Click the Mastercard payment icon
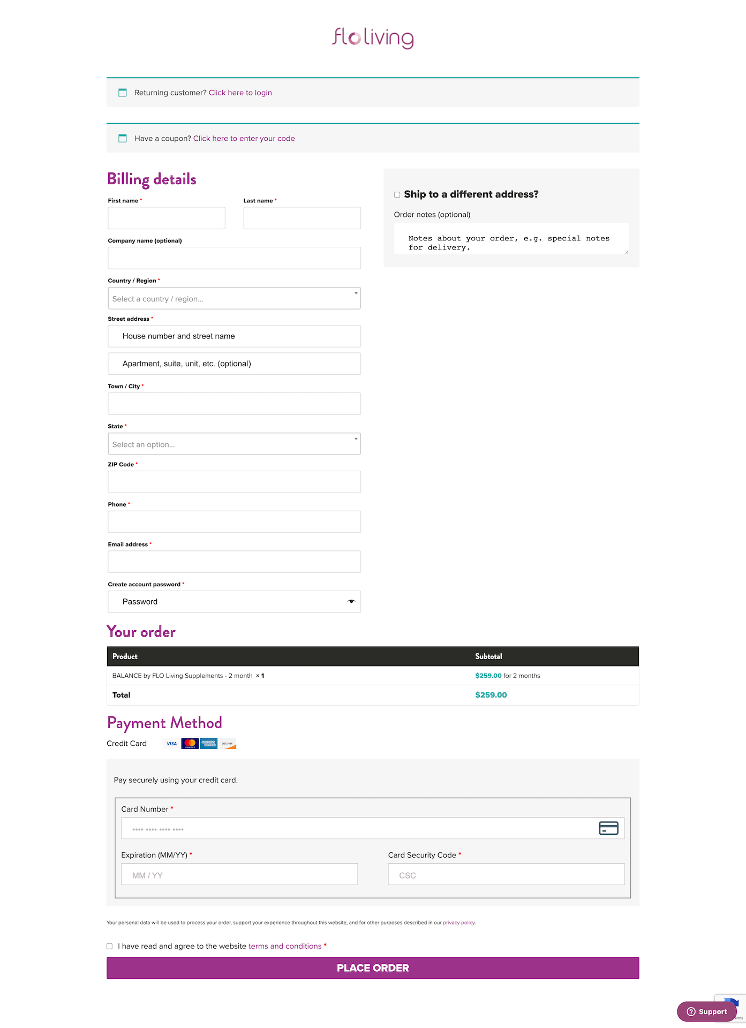The image size is (746, 1028). [190, 743]
